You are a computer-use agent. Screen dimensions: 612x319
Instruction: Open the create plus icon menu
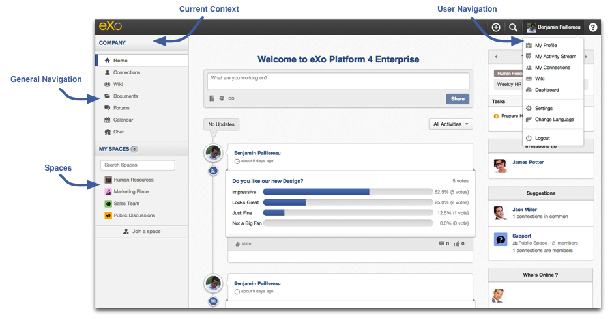[496, 27]
